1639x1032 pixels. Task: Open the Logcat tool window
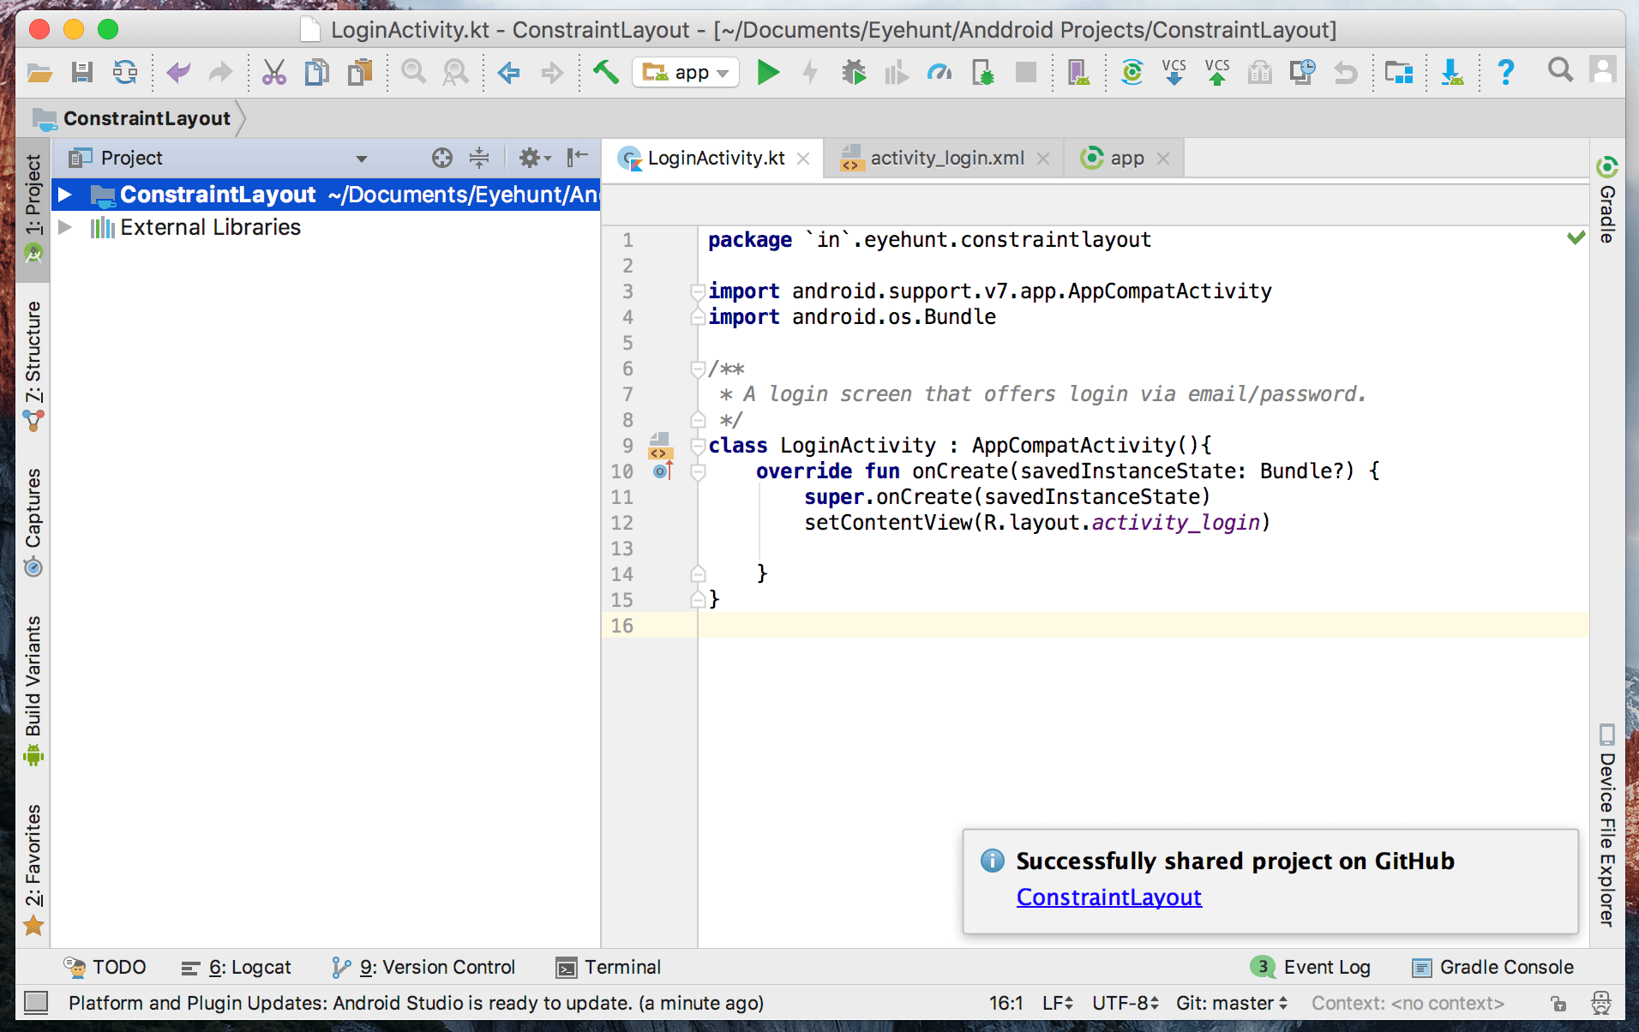click(249, 967)
